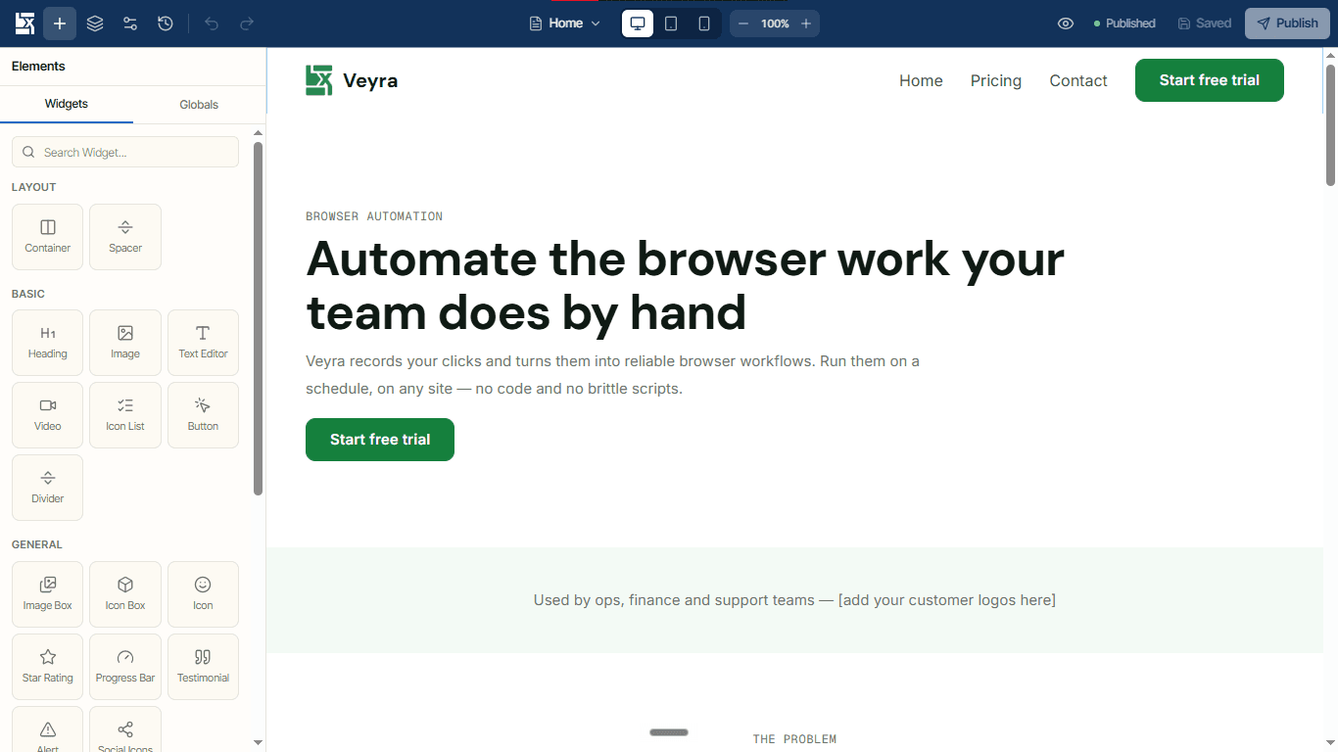This screenshot has height=752, width=1338.
Task: Switch canvas to desktop view
Action: coord(638,23)
